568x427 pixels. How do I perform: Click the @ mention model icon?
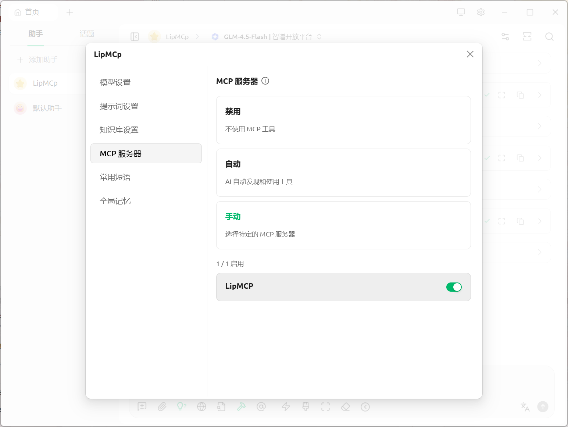pyautogui.click(x=261, y=406)
